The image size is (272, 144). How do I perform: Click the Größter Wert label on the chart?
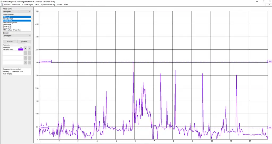[46, 62]
